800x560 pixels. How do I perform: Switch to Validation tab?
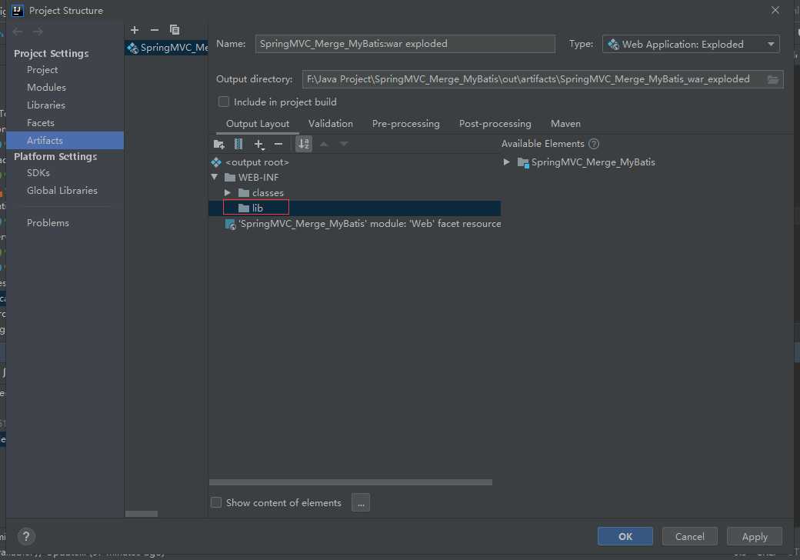[331, 123]
